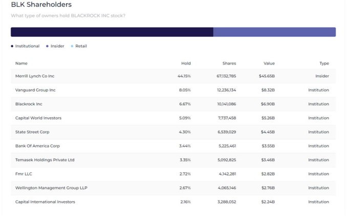
Task: Click Institution type in State Street row
Action: (318, 132)
